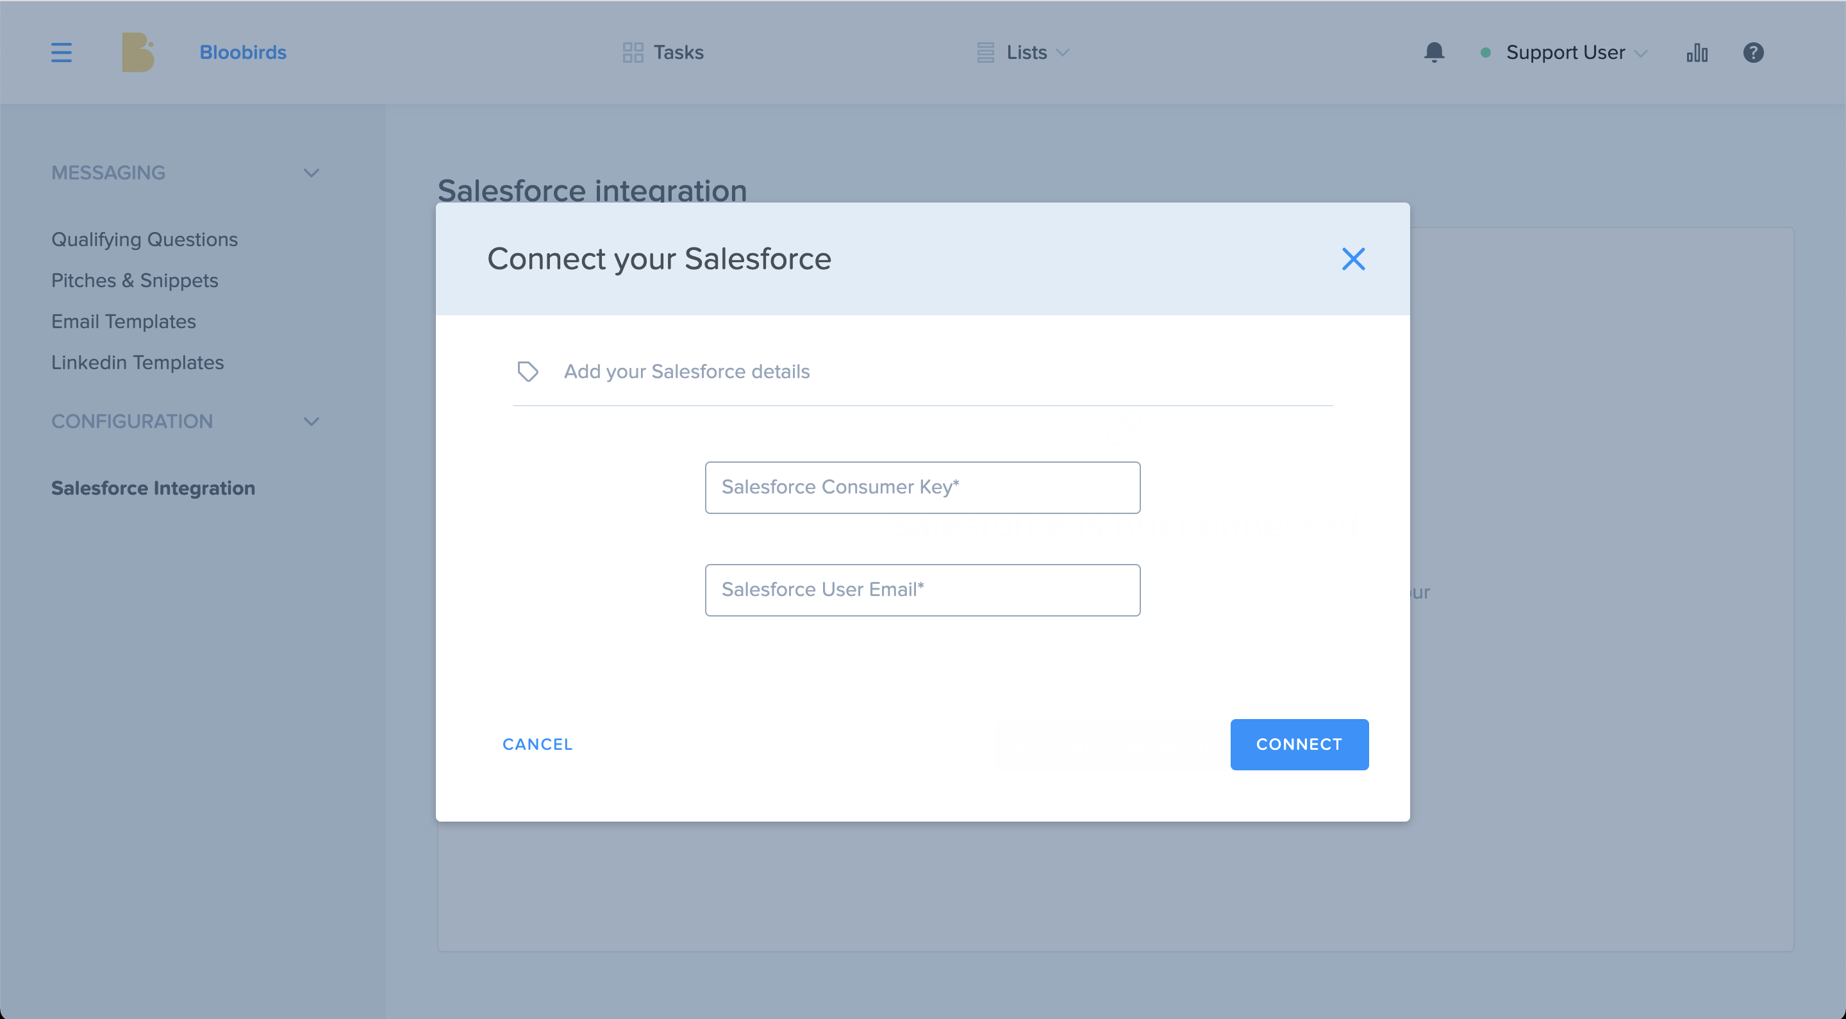
Task: Expand the Lists dropdown chevron
Action: [1063, 53]
